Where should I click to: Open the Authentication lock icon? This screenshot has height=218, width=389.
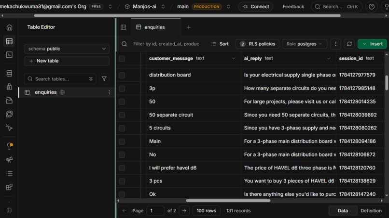[10, 87]
